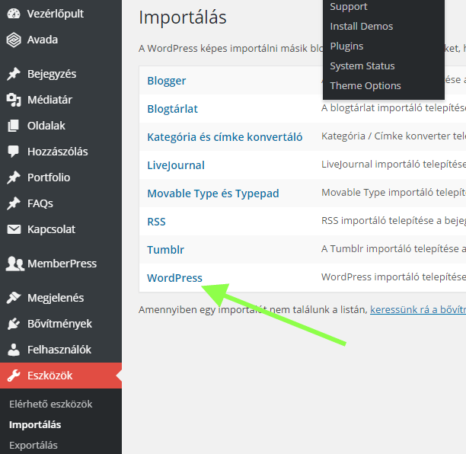Click the Vezérlőpult dashboard icon

coord(14,14)
